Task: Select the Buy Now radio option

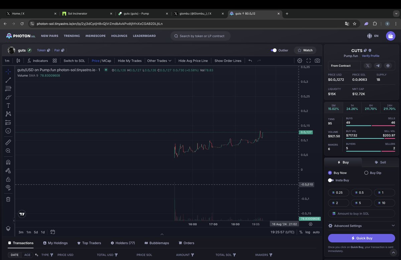Action: click(330, 173)
